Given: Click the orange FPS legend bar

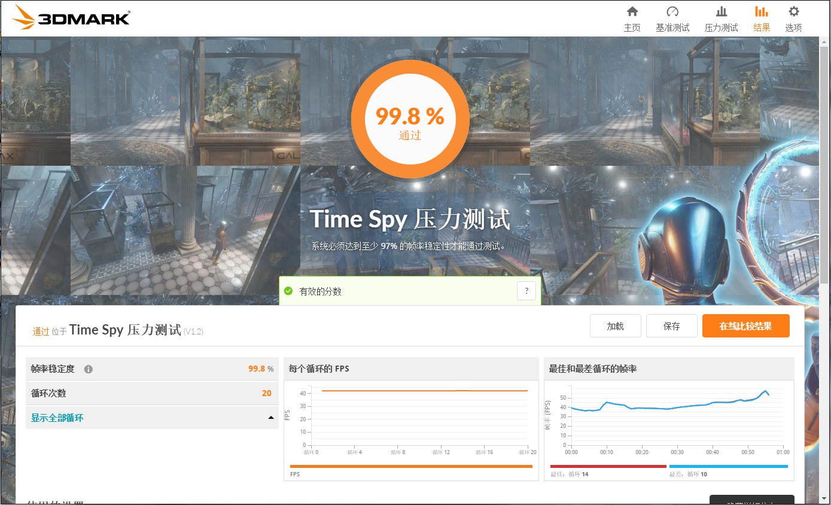Looking at the screenshot, I should (411, 466).
